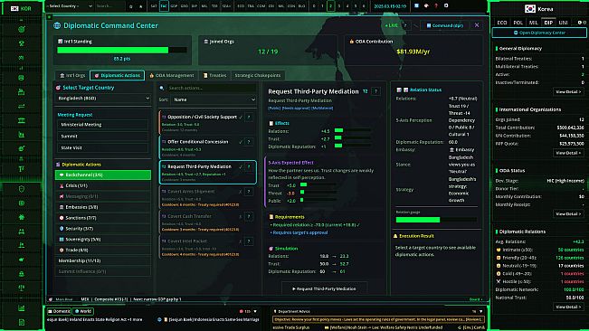Image resolution: width=589 pixels, height=331 pixels.
Task: Switch to the ODA Management tab
Action: click(x=172, y=75)
